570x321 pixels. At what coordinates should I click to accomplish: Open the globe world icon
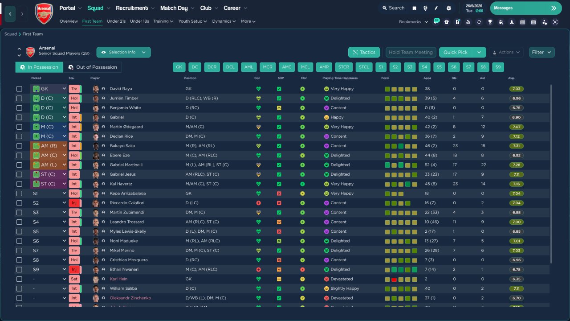pyautogui.click(x=425, y=8)
